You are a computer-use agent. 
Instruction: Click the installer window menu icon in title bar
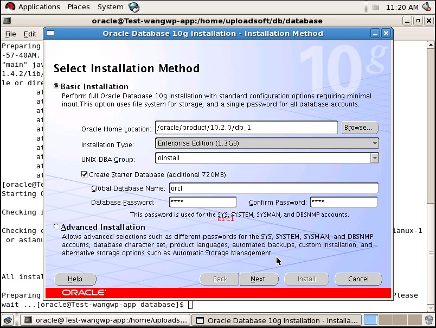(50, 33)
